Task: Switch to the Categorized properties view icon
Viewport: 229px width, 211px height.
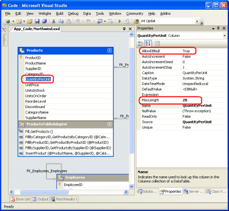Action: coord(140,43)
